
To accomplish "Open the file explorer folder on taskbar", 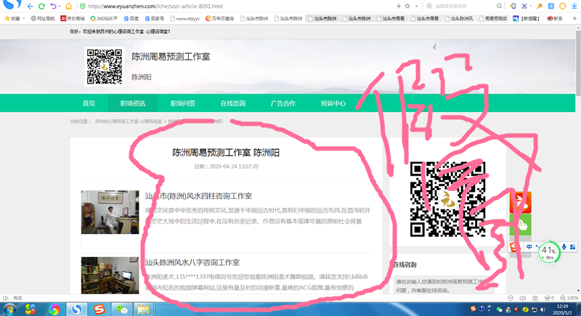I will point(143,309).
